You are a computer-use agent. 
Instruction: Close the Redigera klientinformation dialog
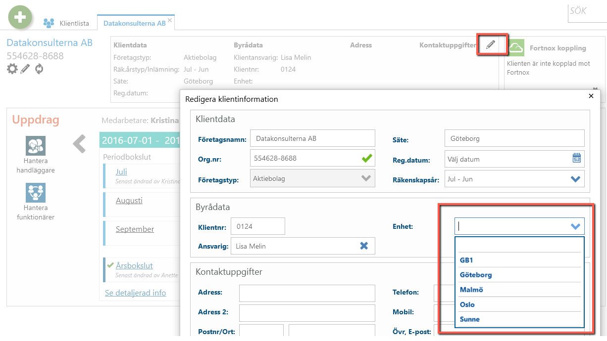click(x=590, y=96)
